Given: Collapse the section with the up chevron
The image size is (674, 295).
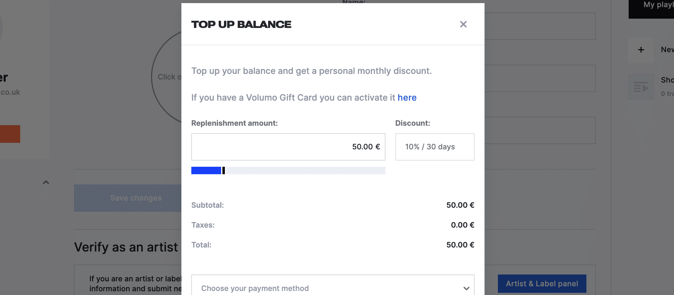Looking at the screenshot, I should [x=46, y=182].
